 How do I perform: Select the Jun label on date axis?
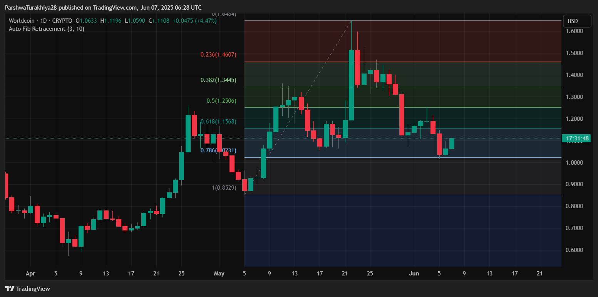point(414,274)
